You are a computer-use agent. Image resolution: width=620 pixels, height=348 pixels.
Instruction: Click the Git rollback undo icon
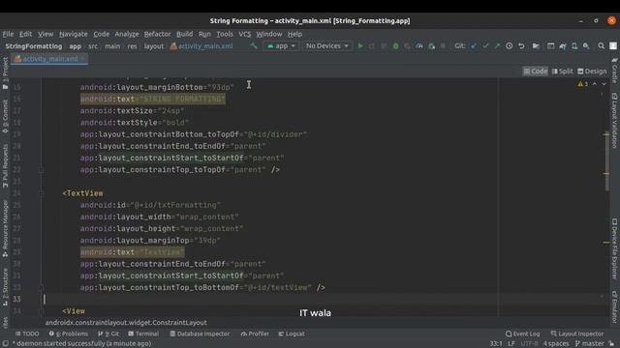pos(521,46)
